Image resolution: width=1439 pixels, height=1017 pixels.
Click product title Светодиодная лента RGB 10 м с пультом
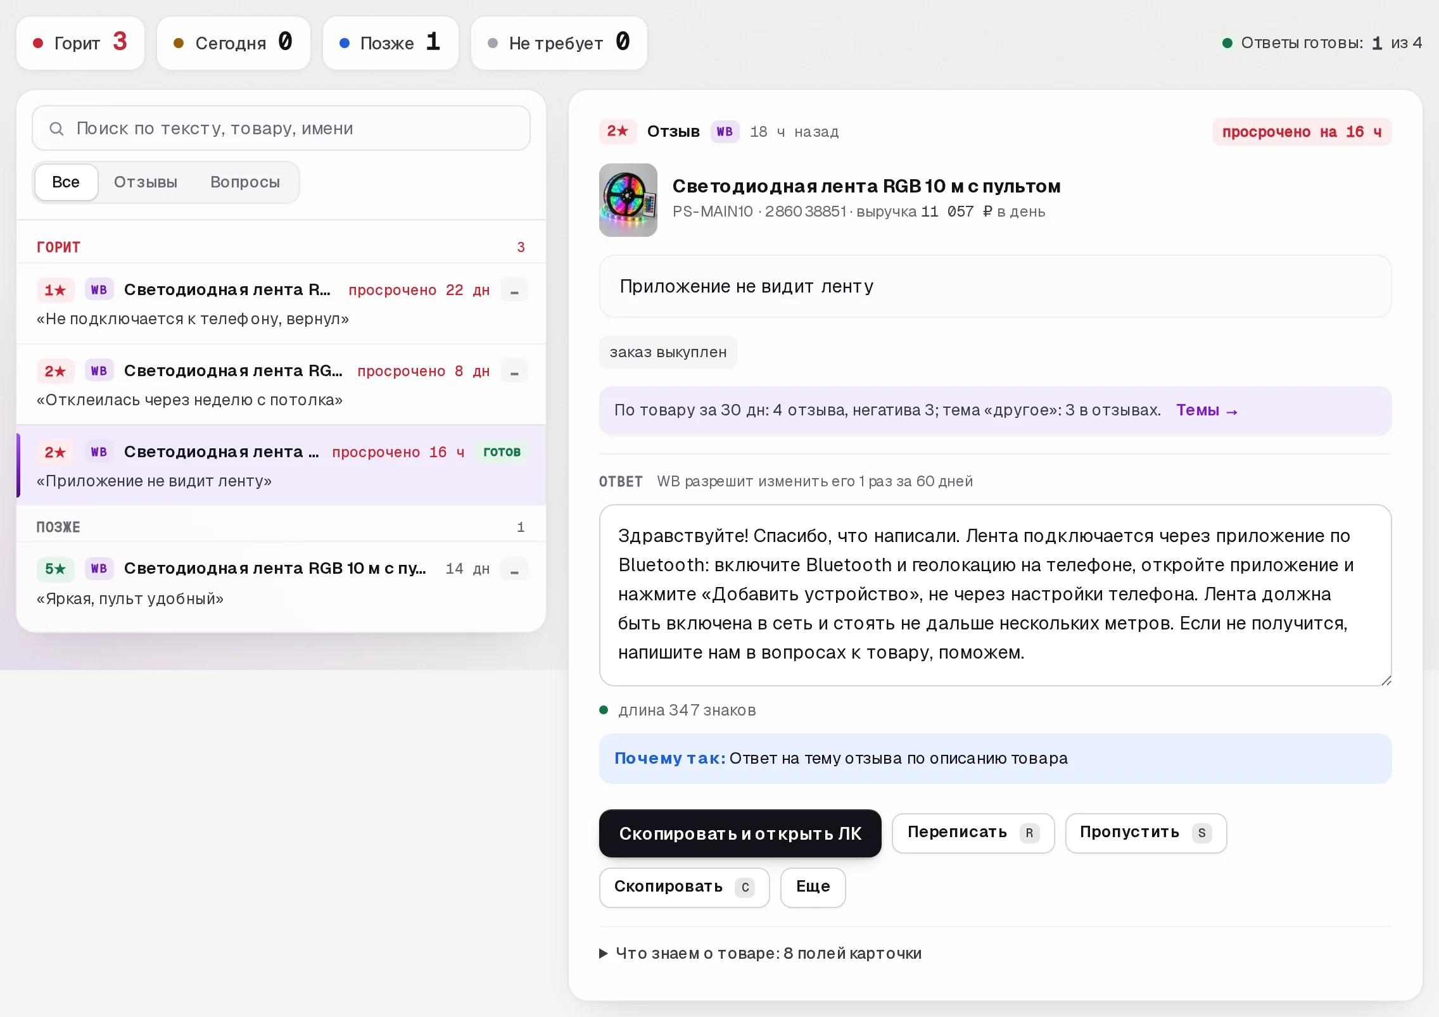866,186
